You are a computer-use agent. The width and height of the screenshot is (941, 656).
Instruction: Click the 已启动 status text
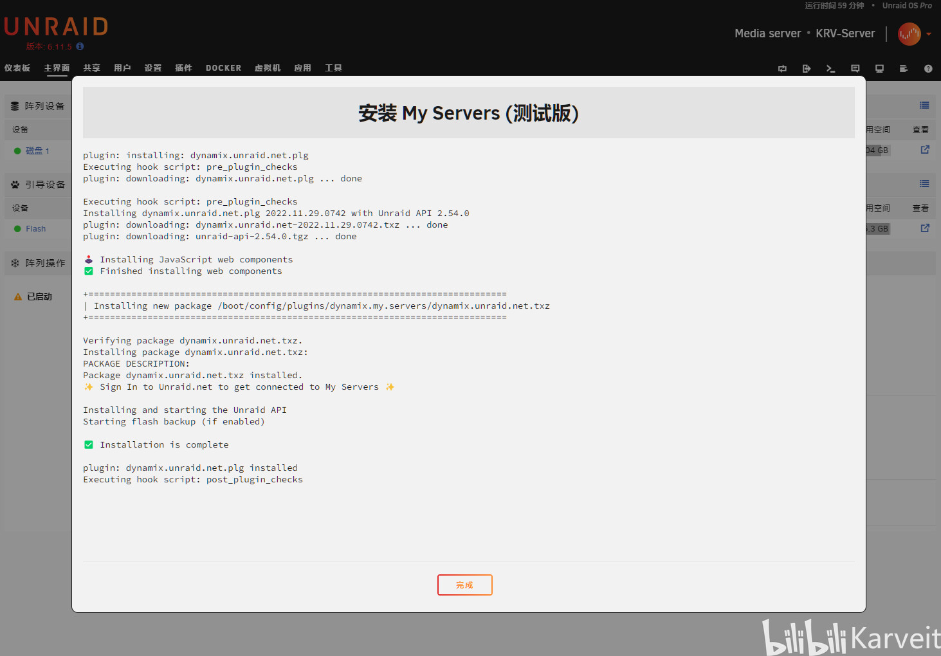[x=39, y=297]
